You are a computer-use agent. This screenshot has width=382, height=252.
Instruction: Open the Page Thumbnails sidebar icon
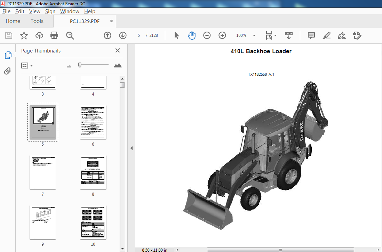(x=8, y=55)
